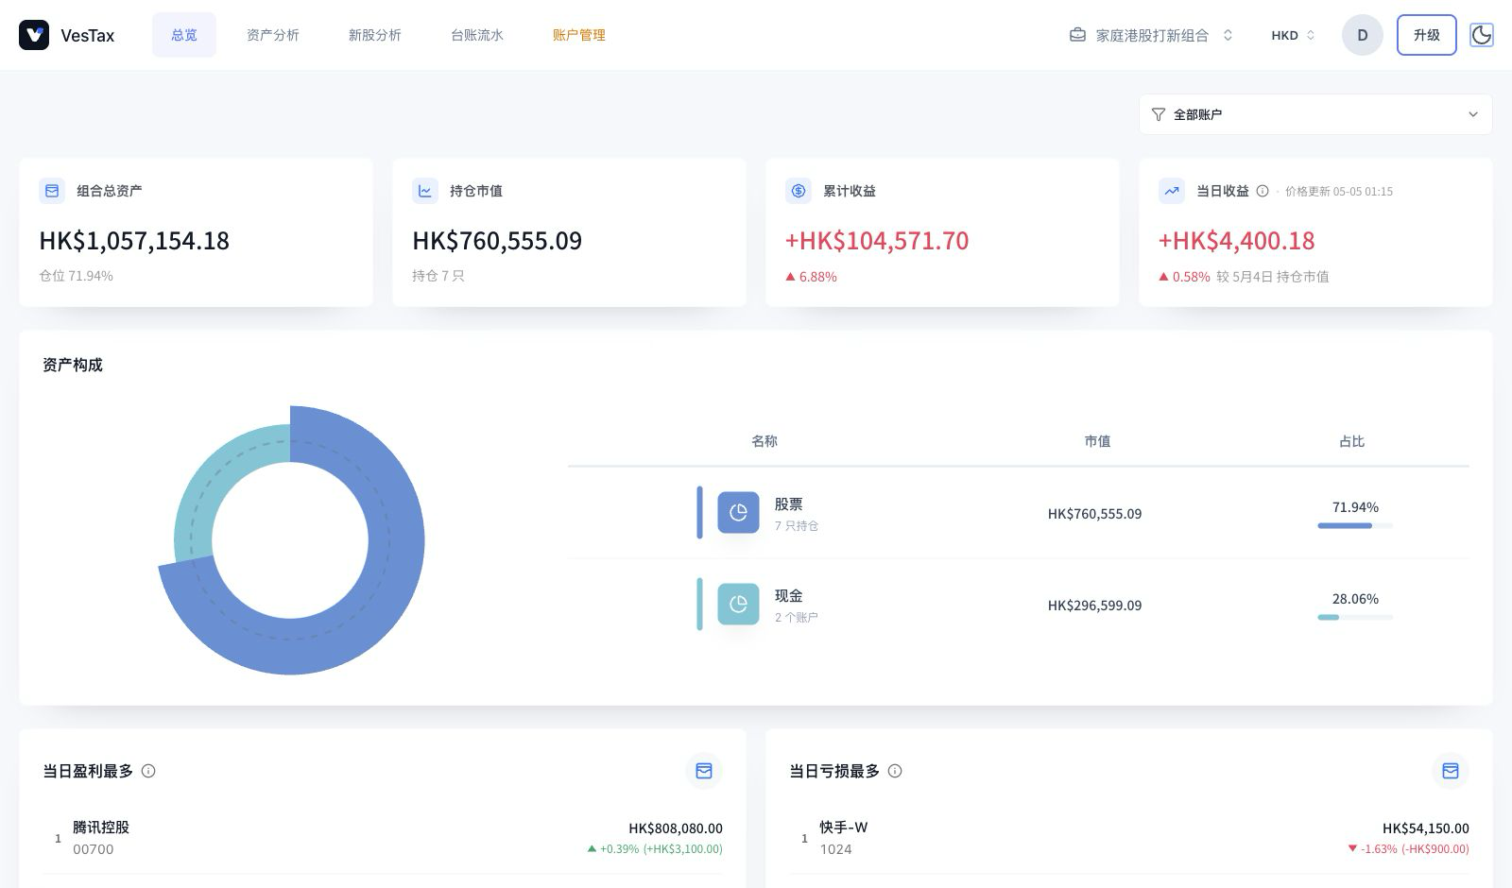1512x888 pixels.
Task: Click info icon next to 当日盈利最多
Action: pos(148,771)
